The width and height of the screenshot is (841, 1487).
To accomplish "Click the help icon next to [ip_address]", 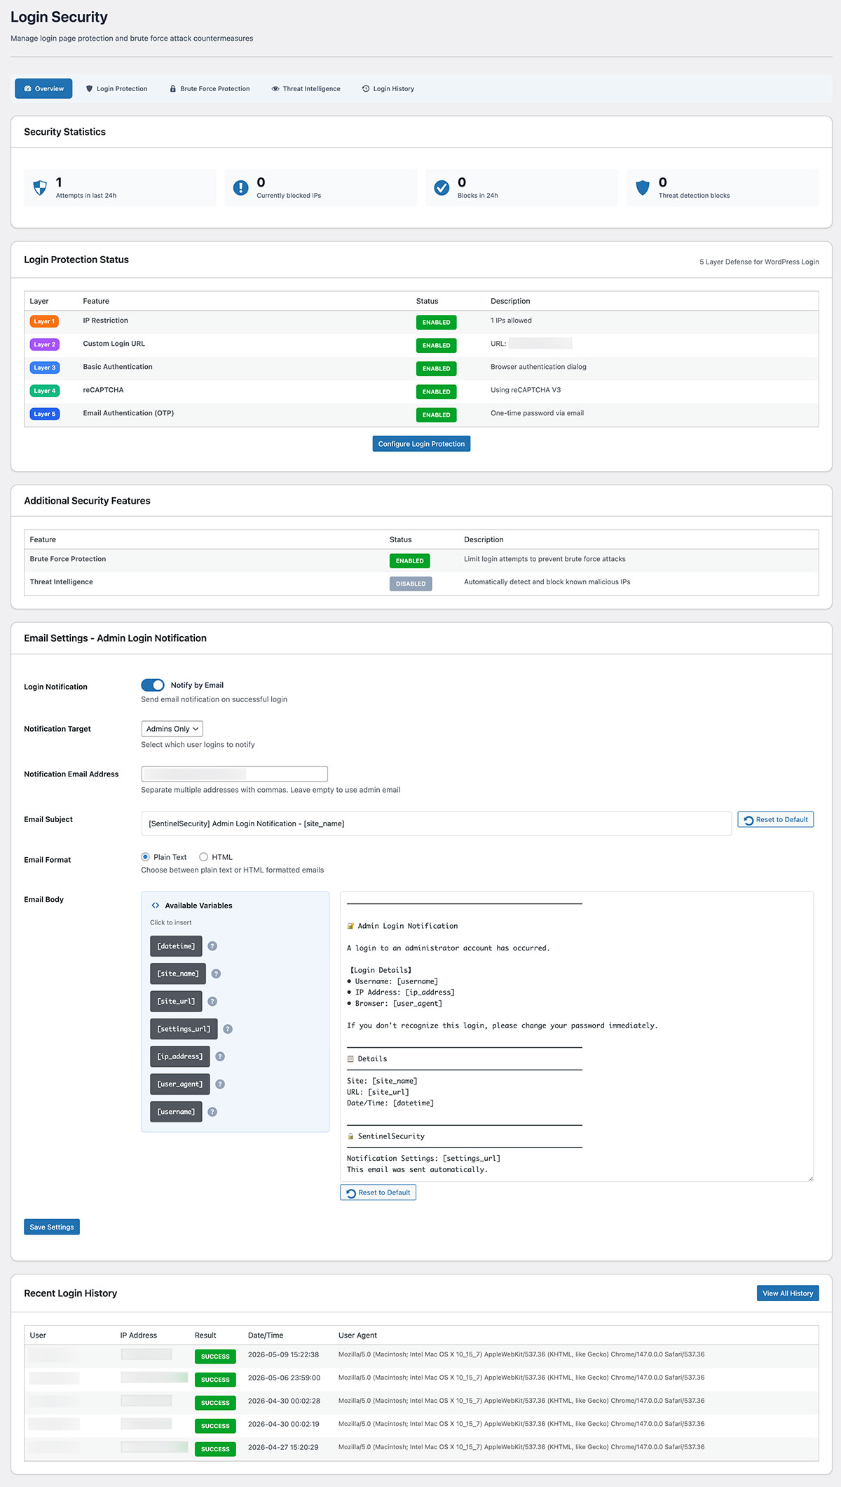I will [220, 1056].
